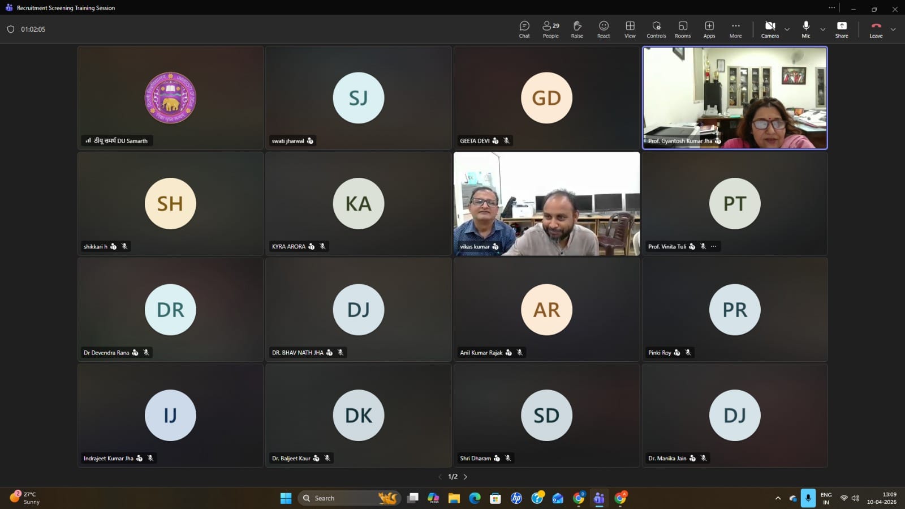905x509 pixels.
Task: Go to next page of participants
Action: tap(466, 477)
